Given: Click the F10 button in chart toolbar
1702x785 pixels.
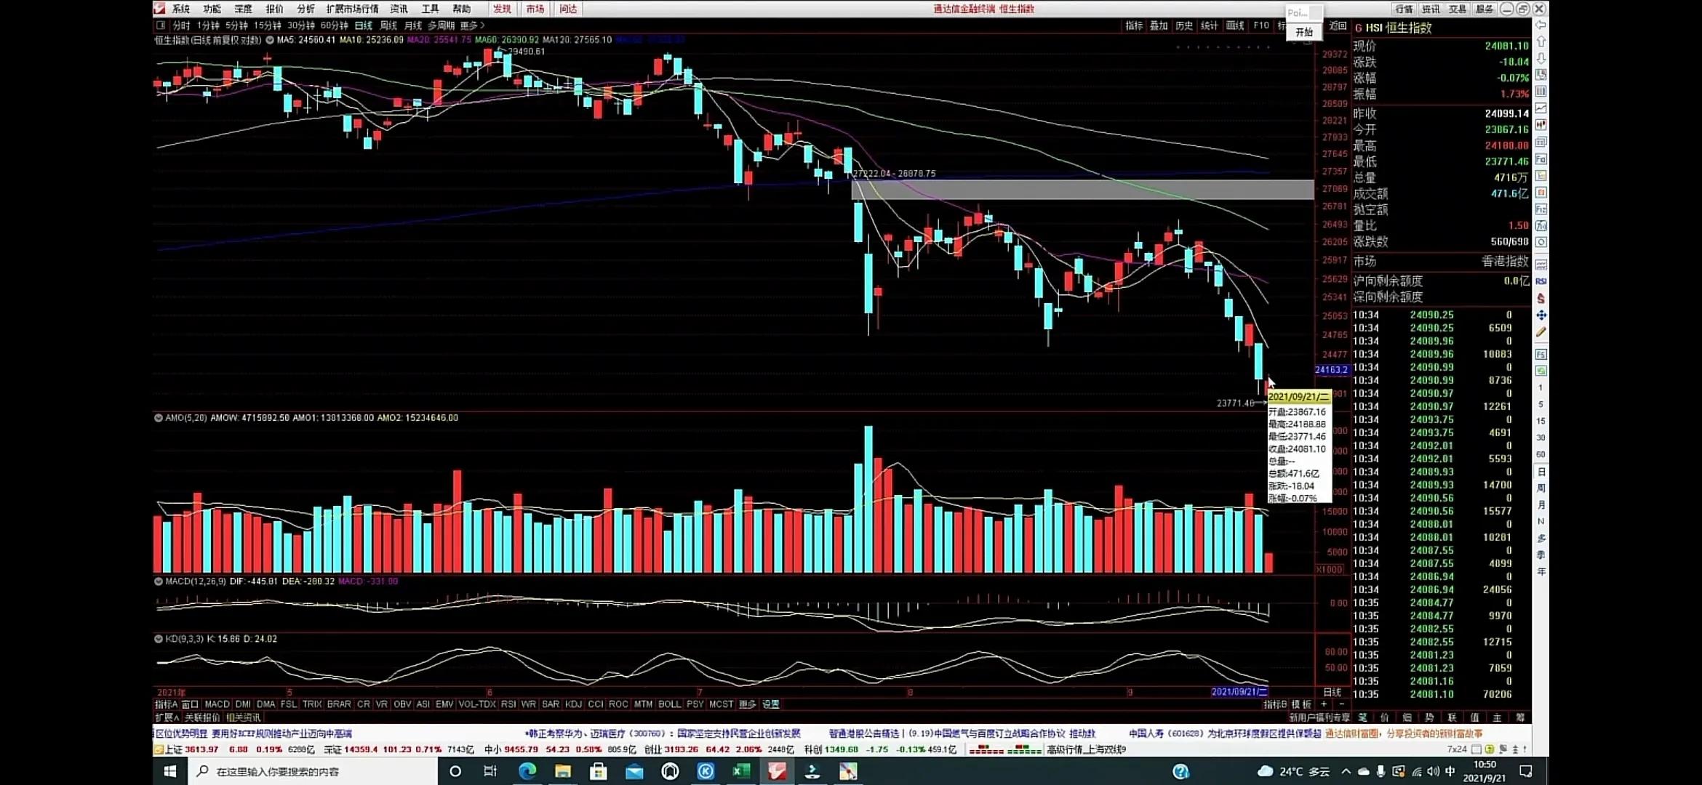Looking at the screenshot, I should (x=1260, y=25).
